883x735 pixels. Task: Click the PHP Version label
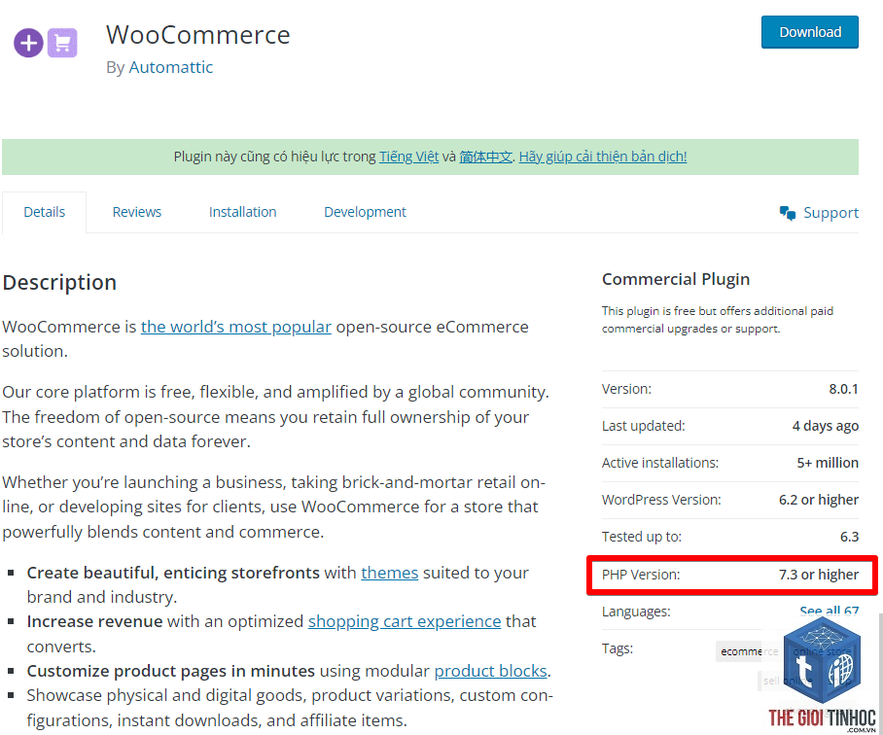pyautogui.click(x=641, y=575)
